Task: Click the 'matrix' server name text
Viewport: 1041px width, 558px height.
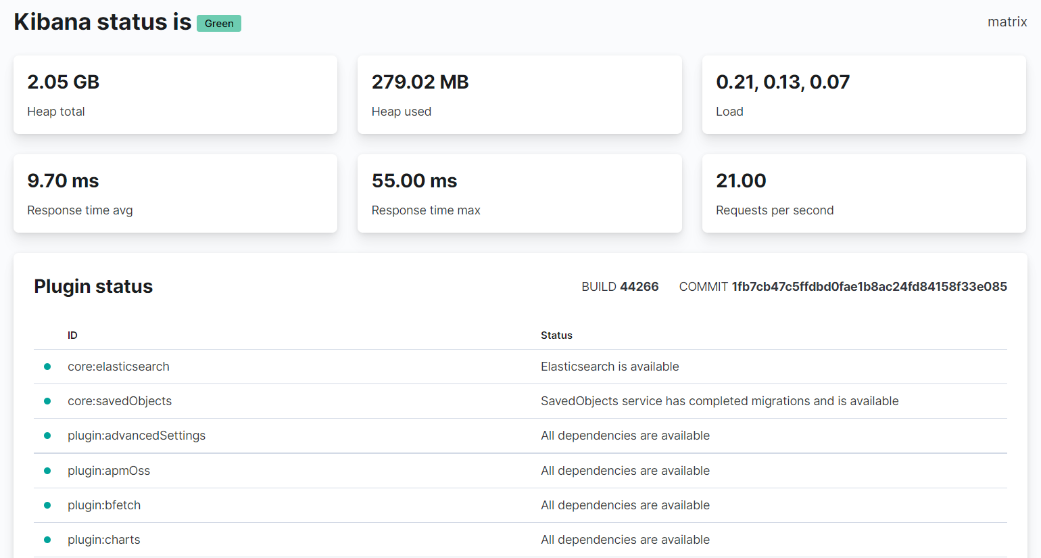Action: point(1007,22)
